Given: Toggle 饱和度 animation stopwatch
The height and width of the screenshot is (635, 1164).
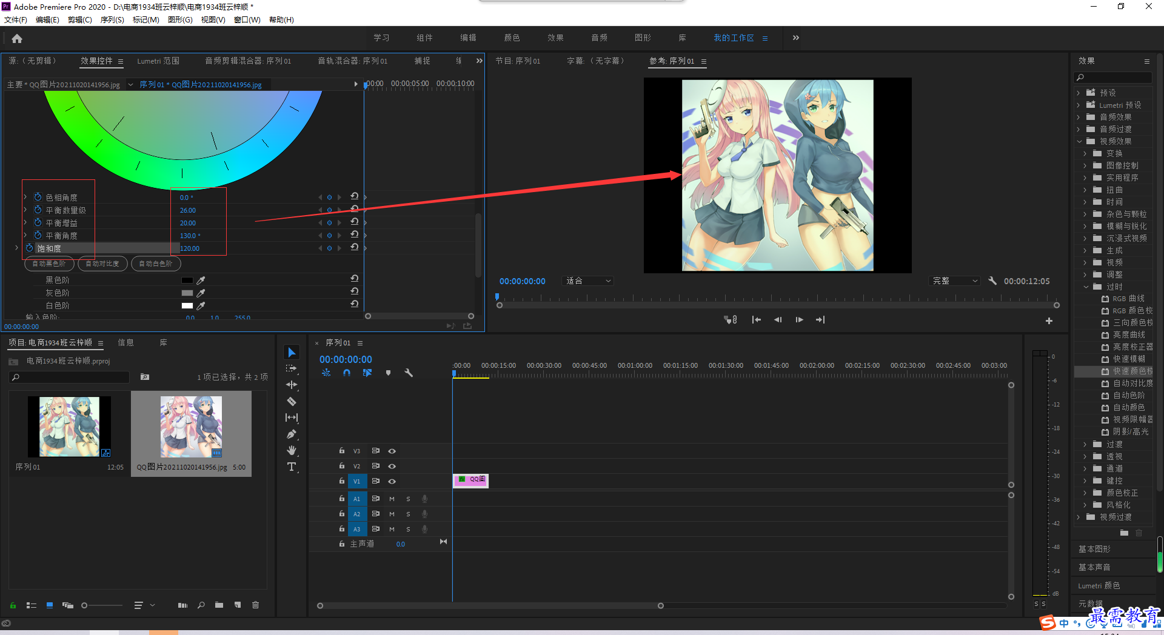Looking at the screenshot, I should tap(29, 248).
